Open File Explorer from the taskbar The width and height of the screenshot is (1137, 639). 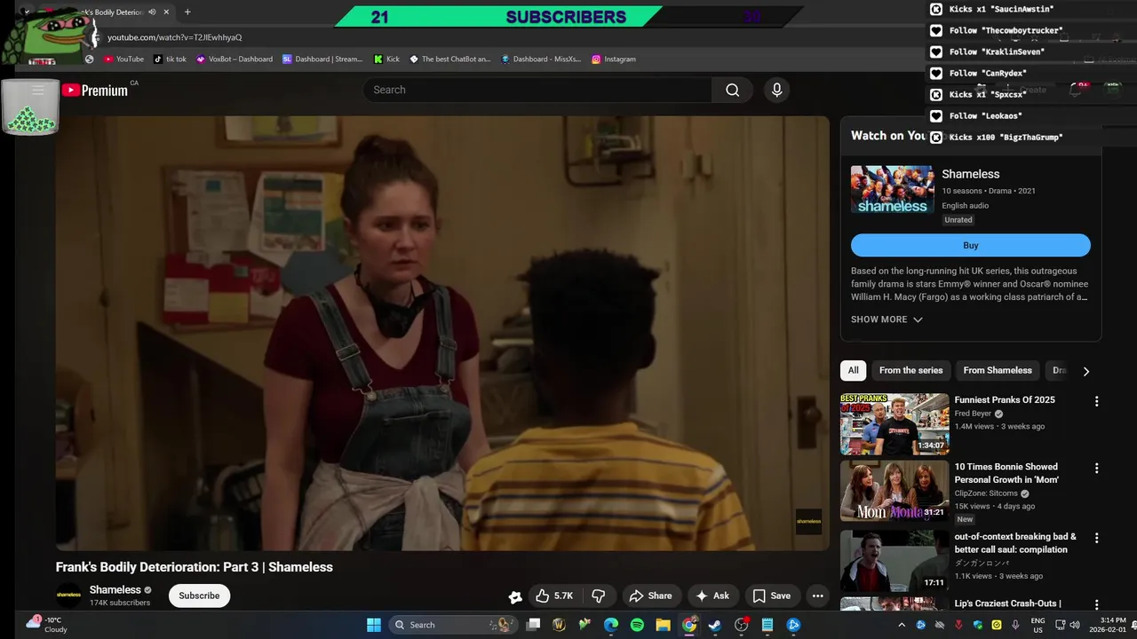(663, 625)
